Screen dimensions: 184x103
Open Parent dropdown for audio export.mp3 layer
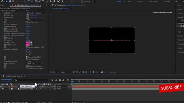click(x=62, y=89)
